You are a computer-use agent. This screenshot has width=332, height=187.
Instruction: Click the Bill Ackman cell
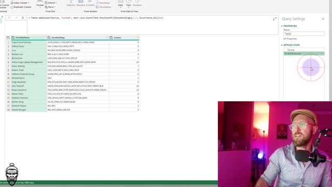tap(29, 58)
